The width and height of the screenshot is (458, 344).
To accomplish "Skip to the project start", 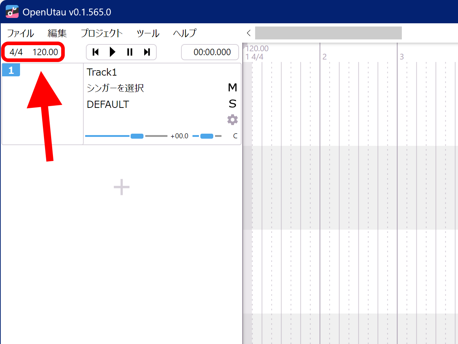I will [96, 52].
